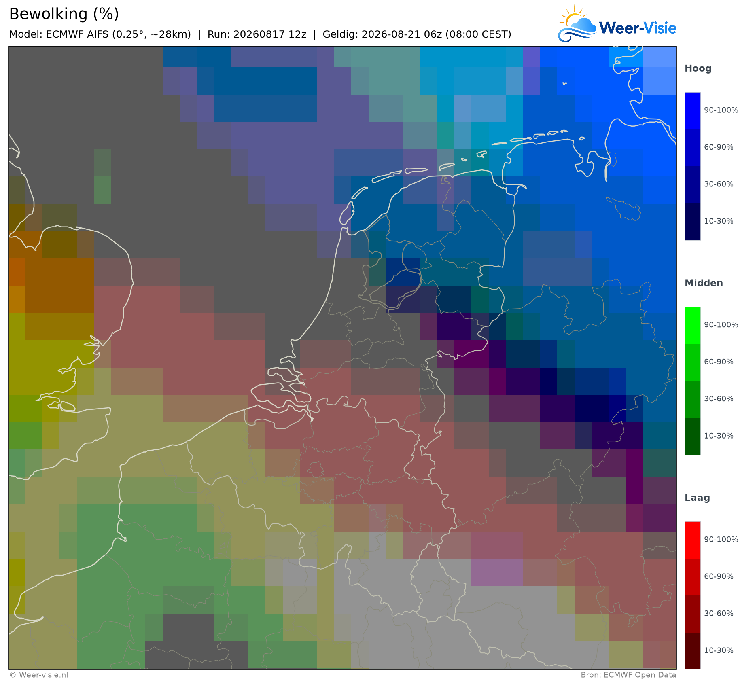This screenshot has height=680, width=738.
Task: Click the Bewolking (%) chart title
Action: [x=64, y=14]
